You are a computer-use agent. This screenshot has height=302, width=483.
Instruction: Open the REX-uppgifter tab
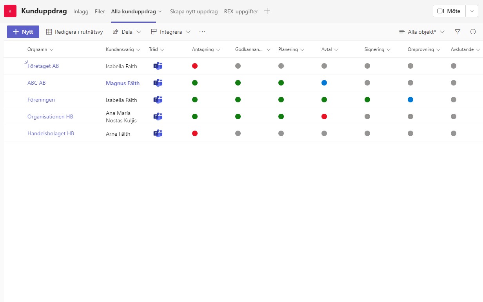click(241, 11)
